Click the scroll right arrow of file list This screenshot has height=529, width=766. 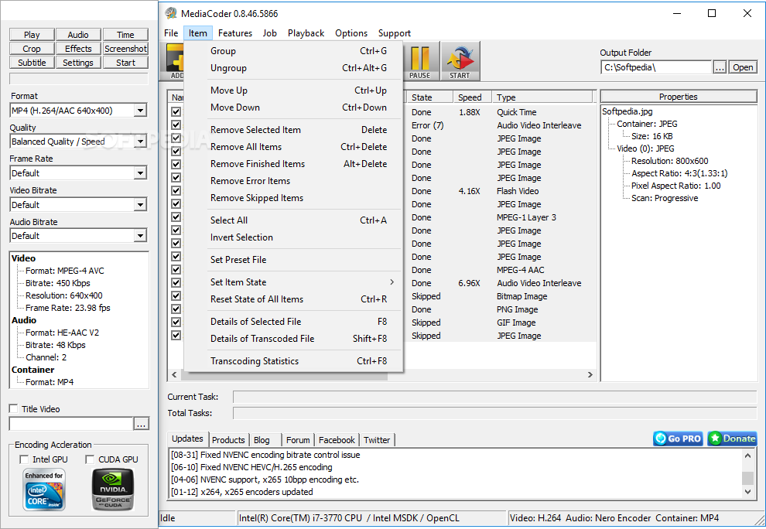(x=590, y=374)
